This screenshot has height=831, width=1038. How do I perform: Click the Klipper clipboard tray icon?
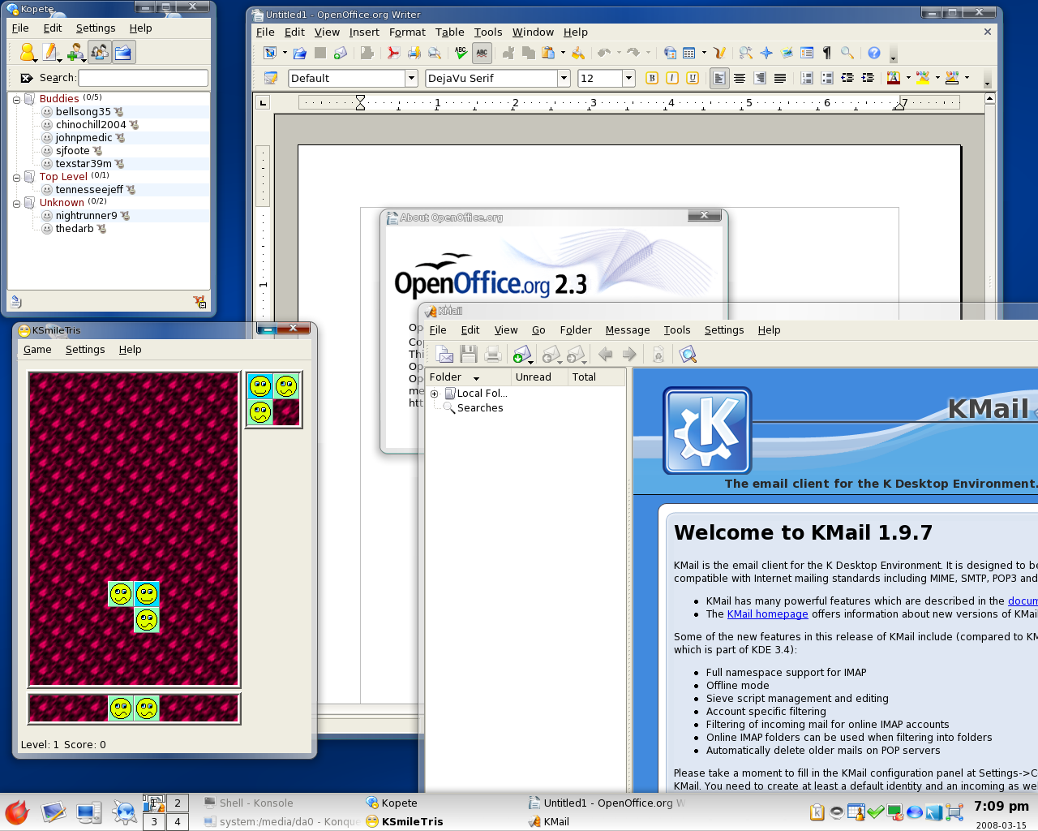(817, 812)
